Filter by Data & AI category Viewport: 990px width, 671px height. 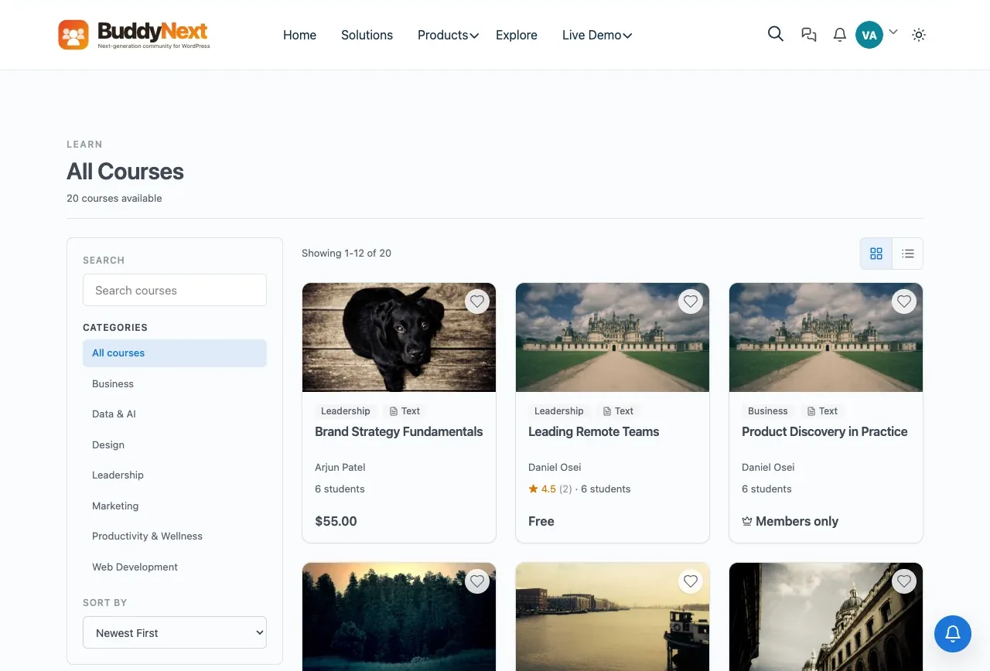(x=175, y=414)
